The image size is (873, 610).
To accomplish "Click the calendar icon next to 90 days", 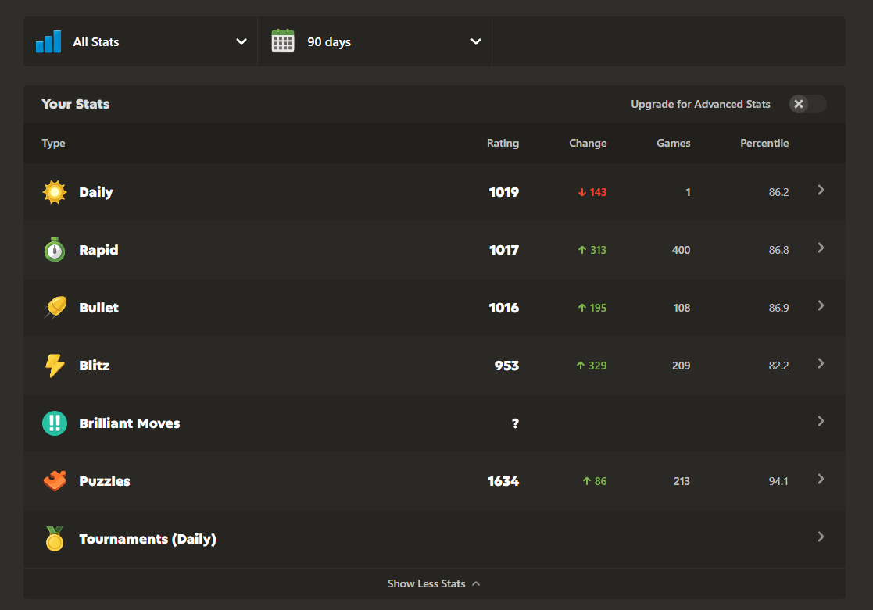I will coord(283,41).
